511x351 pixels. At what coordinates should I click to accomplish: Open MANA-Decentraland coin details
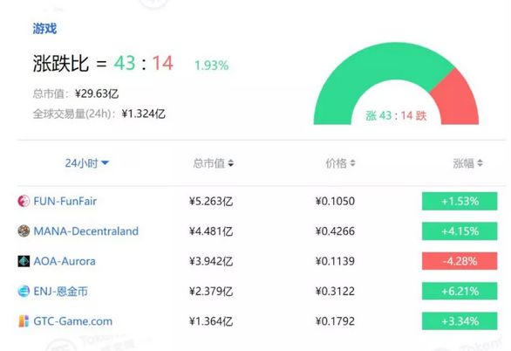(x=86, y=231)
